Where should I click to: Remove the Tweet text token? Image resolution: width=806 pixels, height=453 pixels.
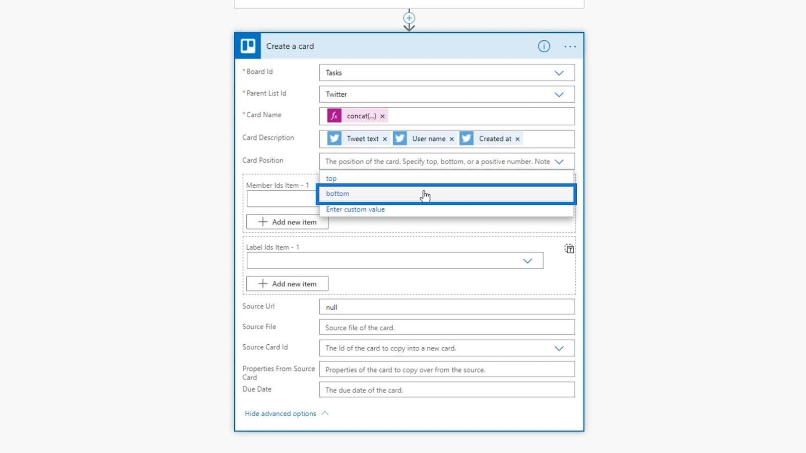point(384,139)
